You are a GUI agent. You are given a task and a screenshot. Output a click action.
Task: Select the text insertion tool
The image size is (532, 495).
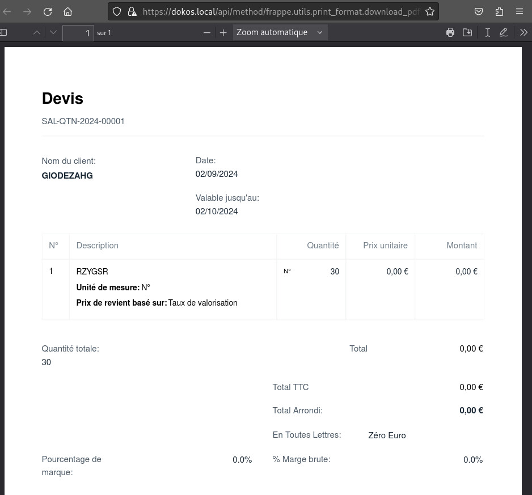coord(488,32)
